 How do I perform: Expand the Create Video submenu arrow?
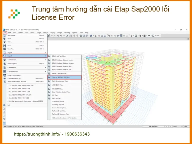tap(46, 60)
